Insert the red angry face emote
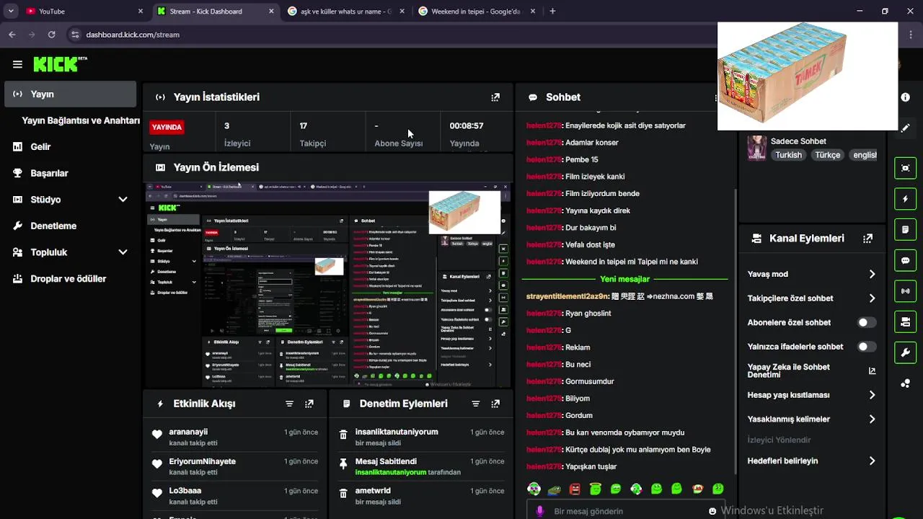The height and width of the screenshot is (519, 923). 575,489
